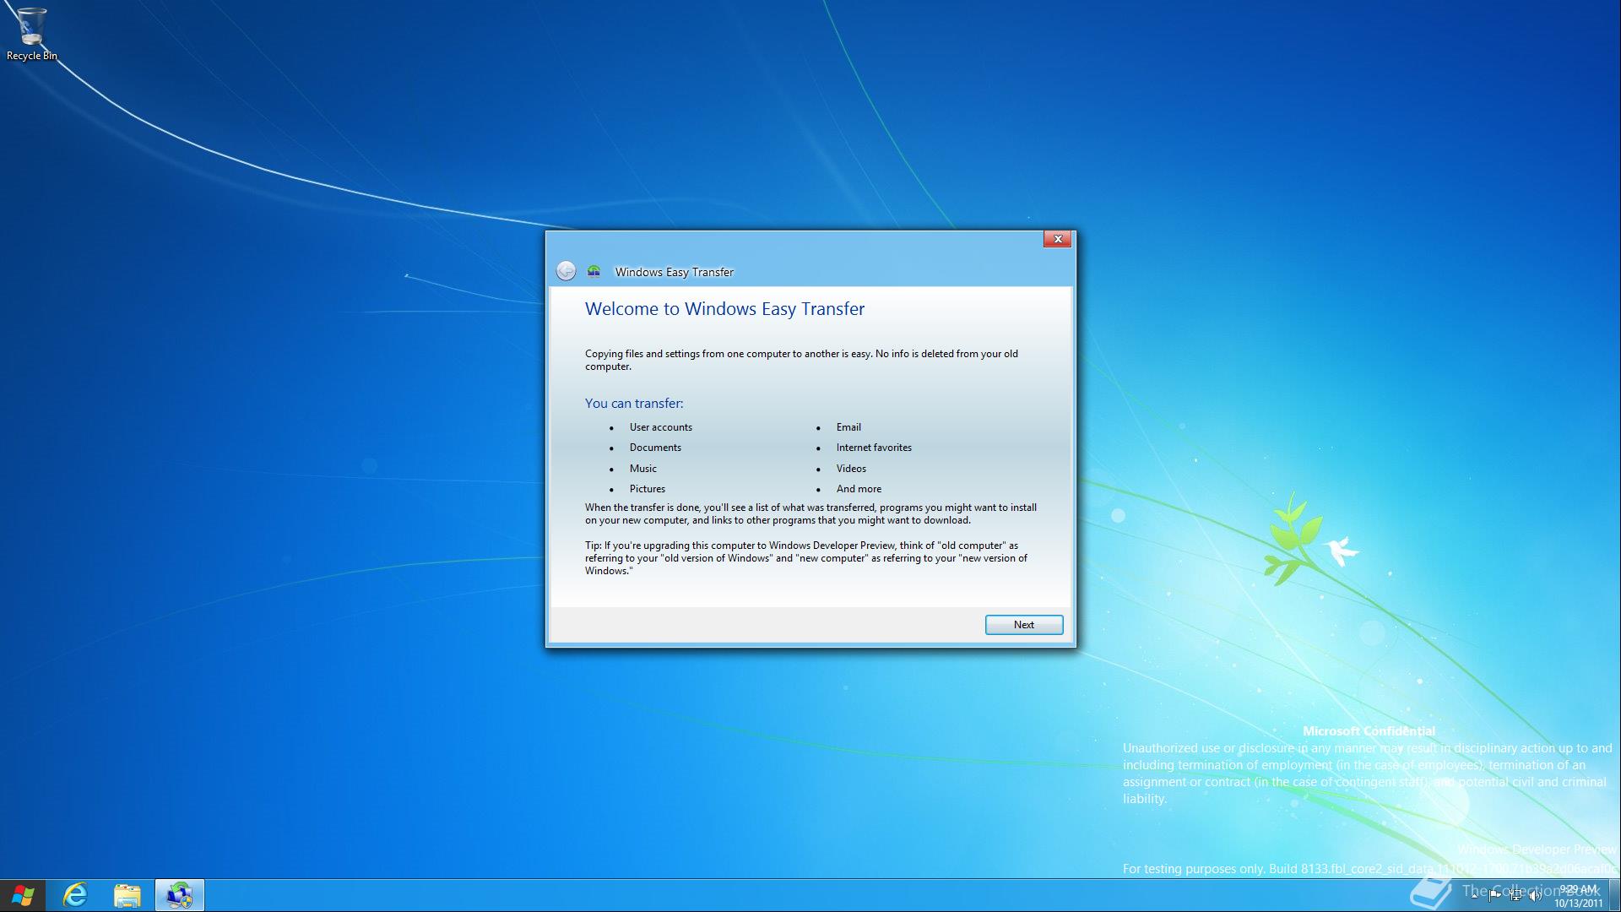Open Windows Explorer folder icon on taskbar
Viewport: 1621px width, 912px height.
coord(127,895)
